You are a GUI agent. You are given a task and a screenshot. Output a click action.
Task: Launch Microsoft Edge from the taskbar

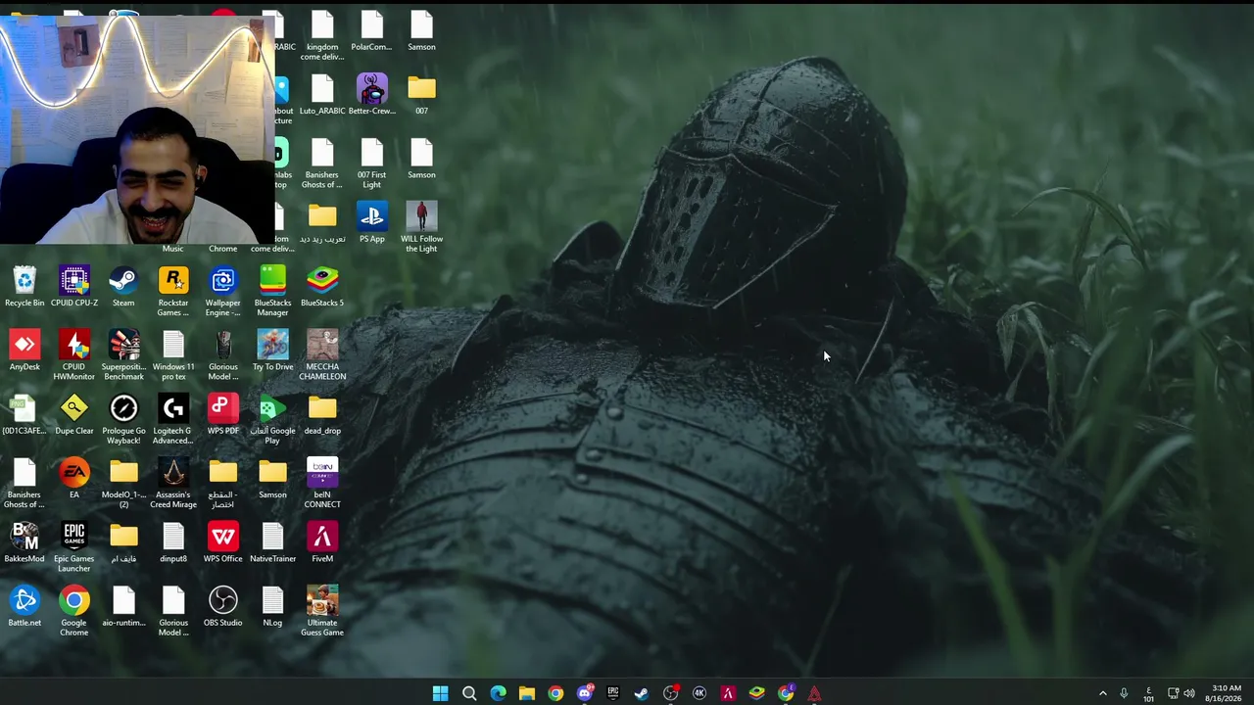498,693
